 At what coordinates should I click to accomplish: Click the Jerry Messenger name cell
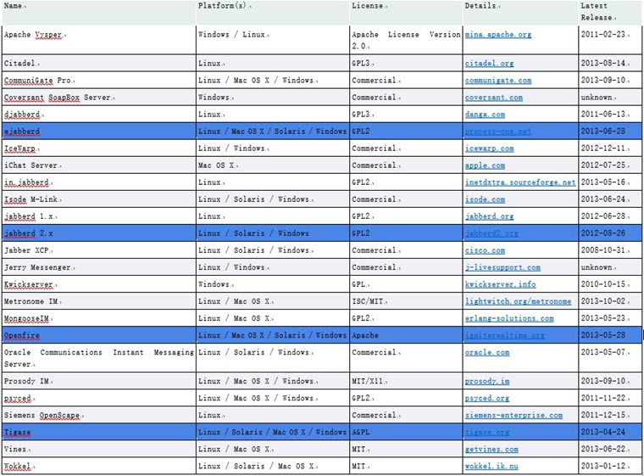coord(99,267)
